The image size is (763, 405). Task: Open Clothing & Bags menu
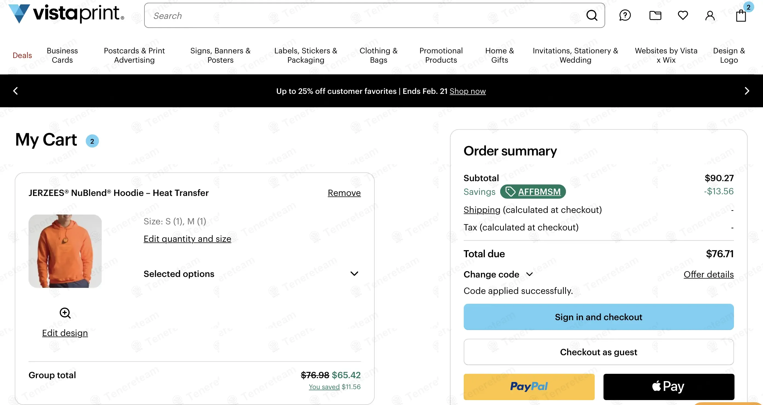click(378, 55)
